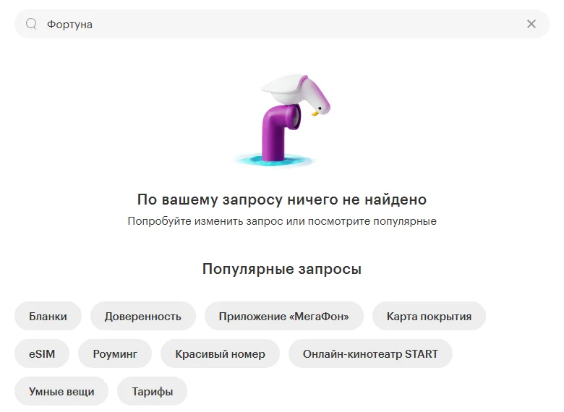Select the Умные вещи chip
Viewport: 564px width, 412px height.
coord(61,391)
